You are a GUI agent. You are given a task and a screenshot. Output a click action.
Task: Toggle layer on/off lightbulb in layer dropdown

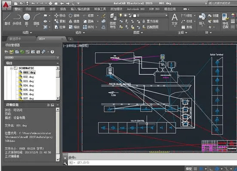[121, 15]
